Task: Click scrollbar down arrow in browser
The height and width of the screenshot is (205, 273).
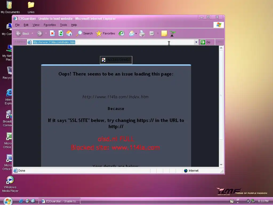Action: [221, 165]
